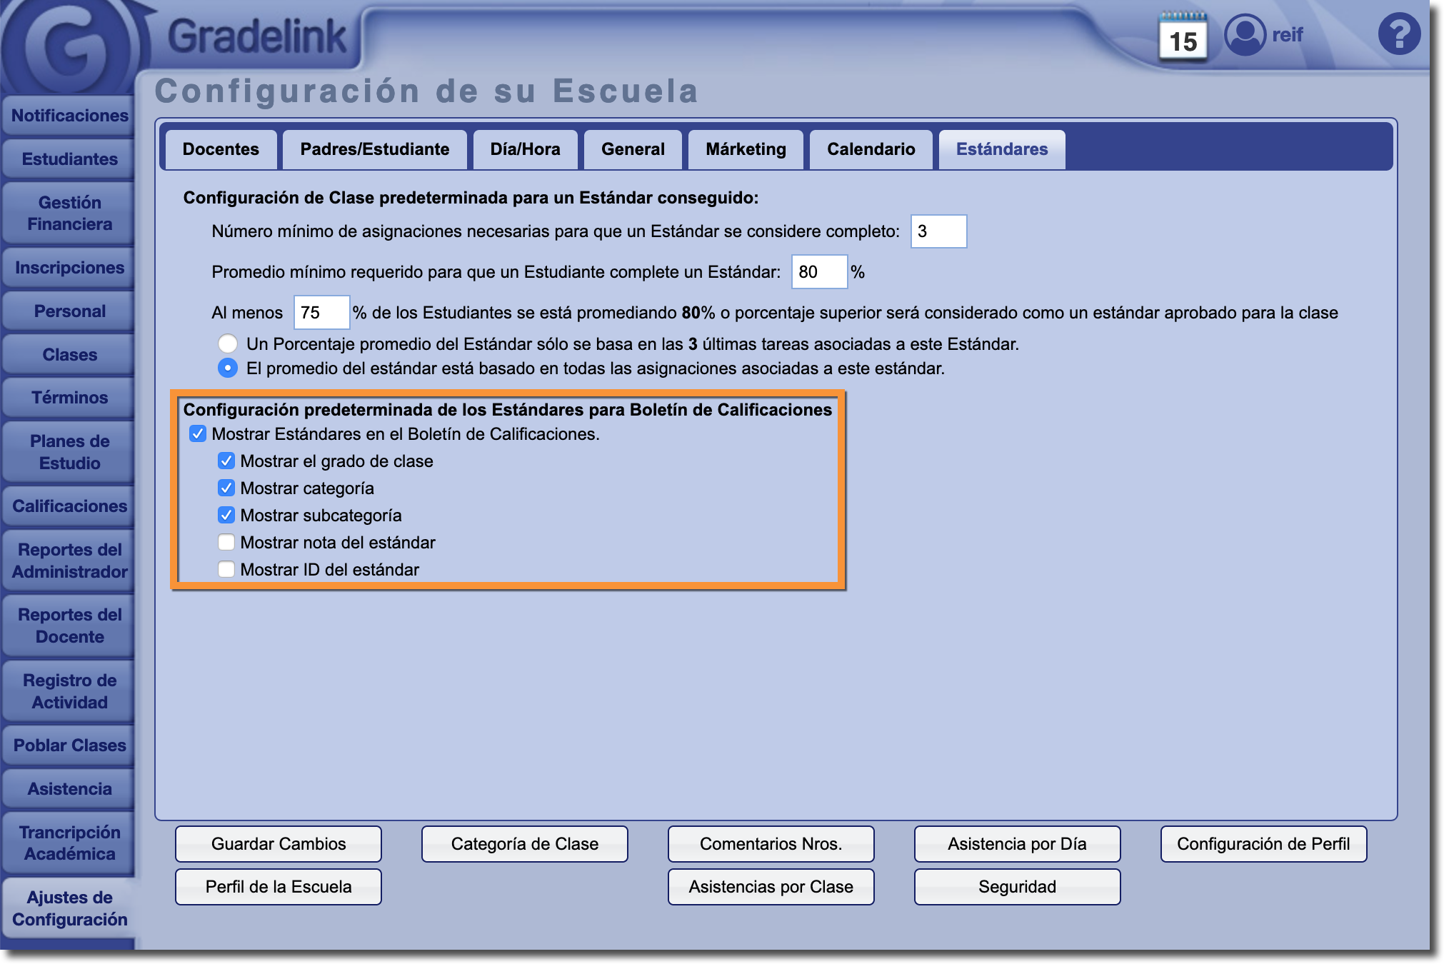Go to the Márketing tab

point(746,149)
